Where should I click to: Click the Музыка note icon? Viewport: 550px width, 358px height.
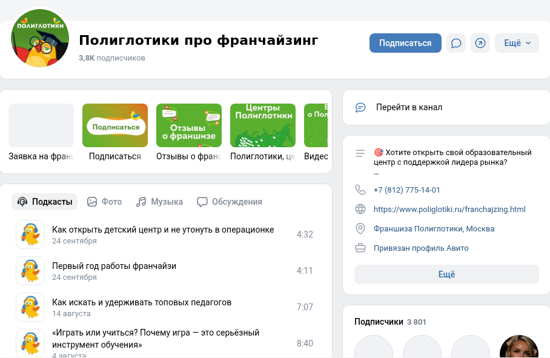point(141,202)
